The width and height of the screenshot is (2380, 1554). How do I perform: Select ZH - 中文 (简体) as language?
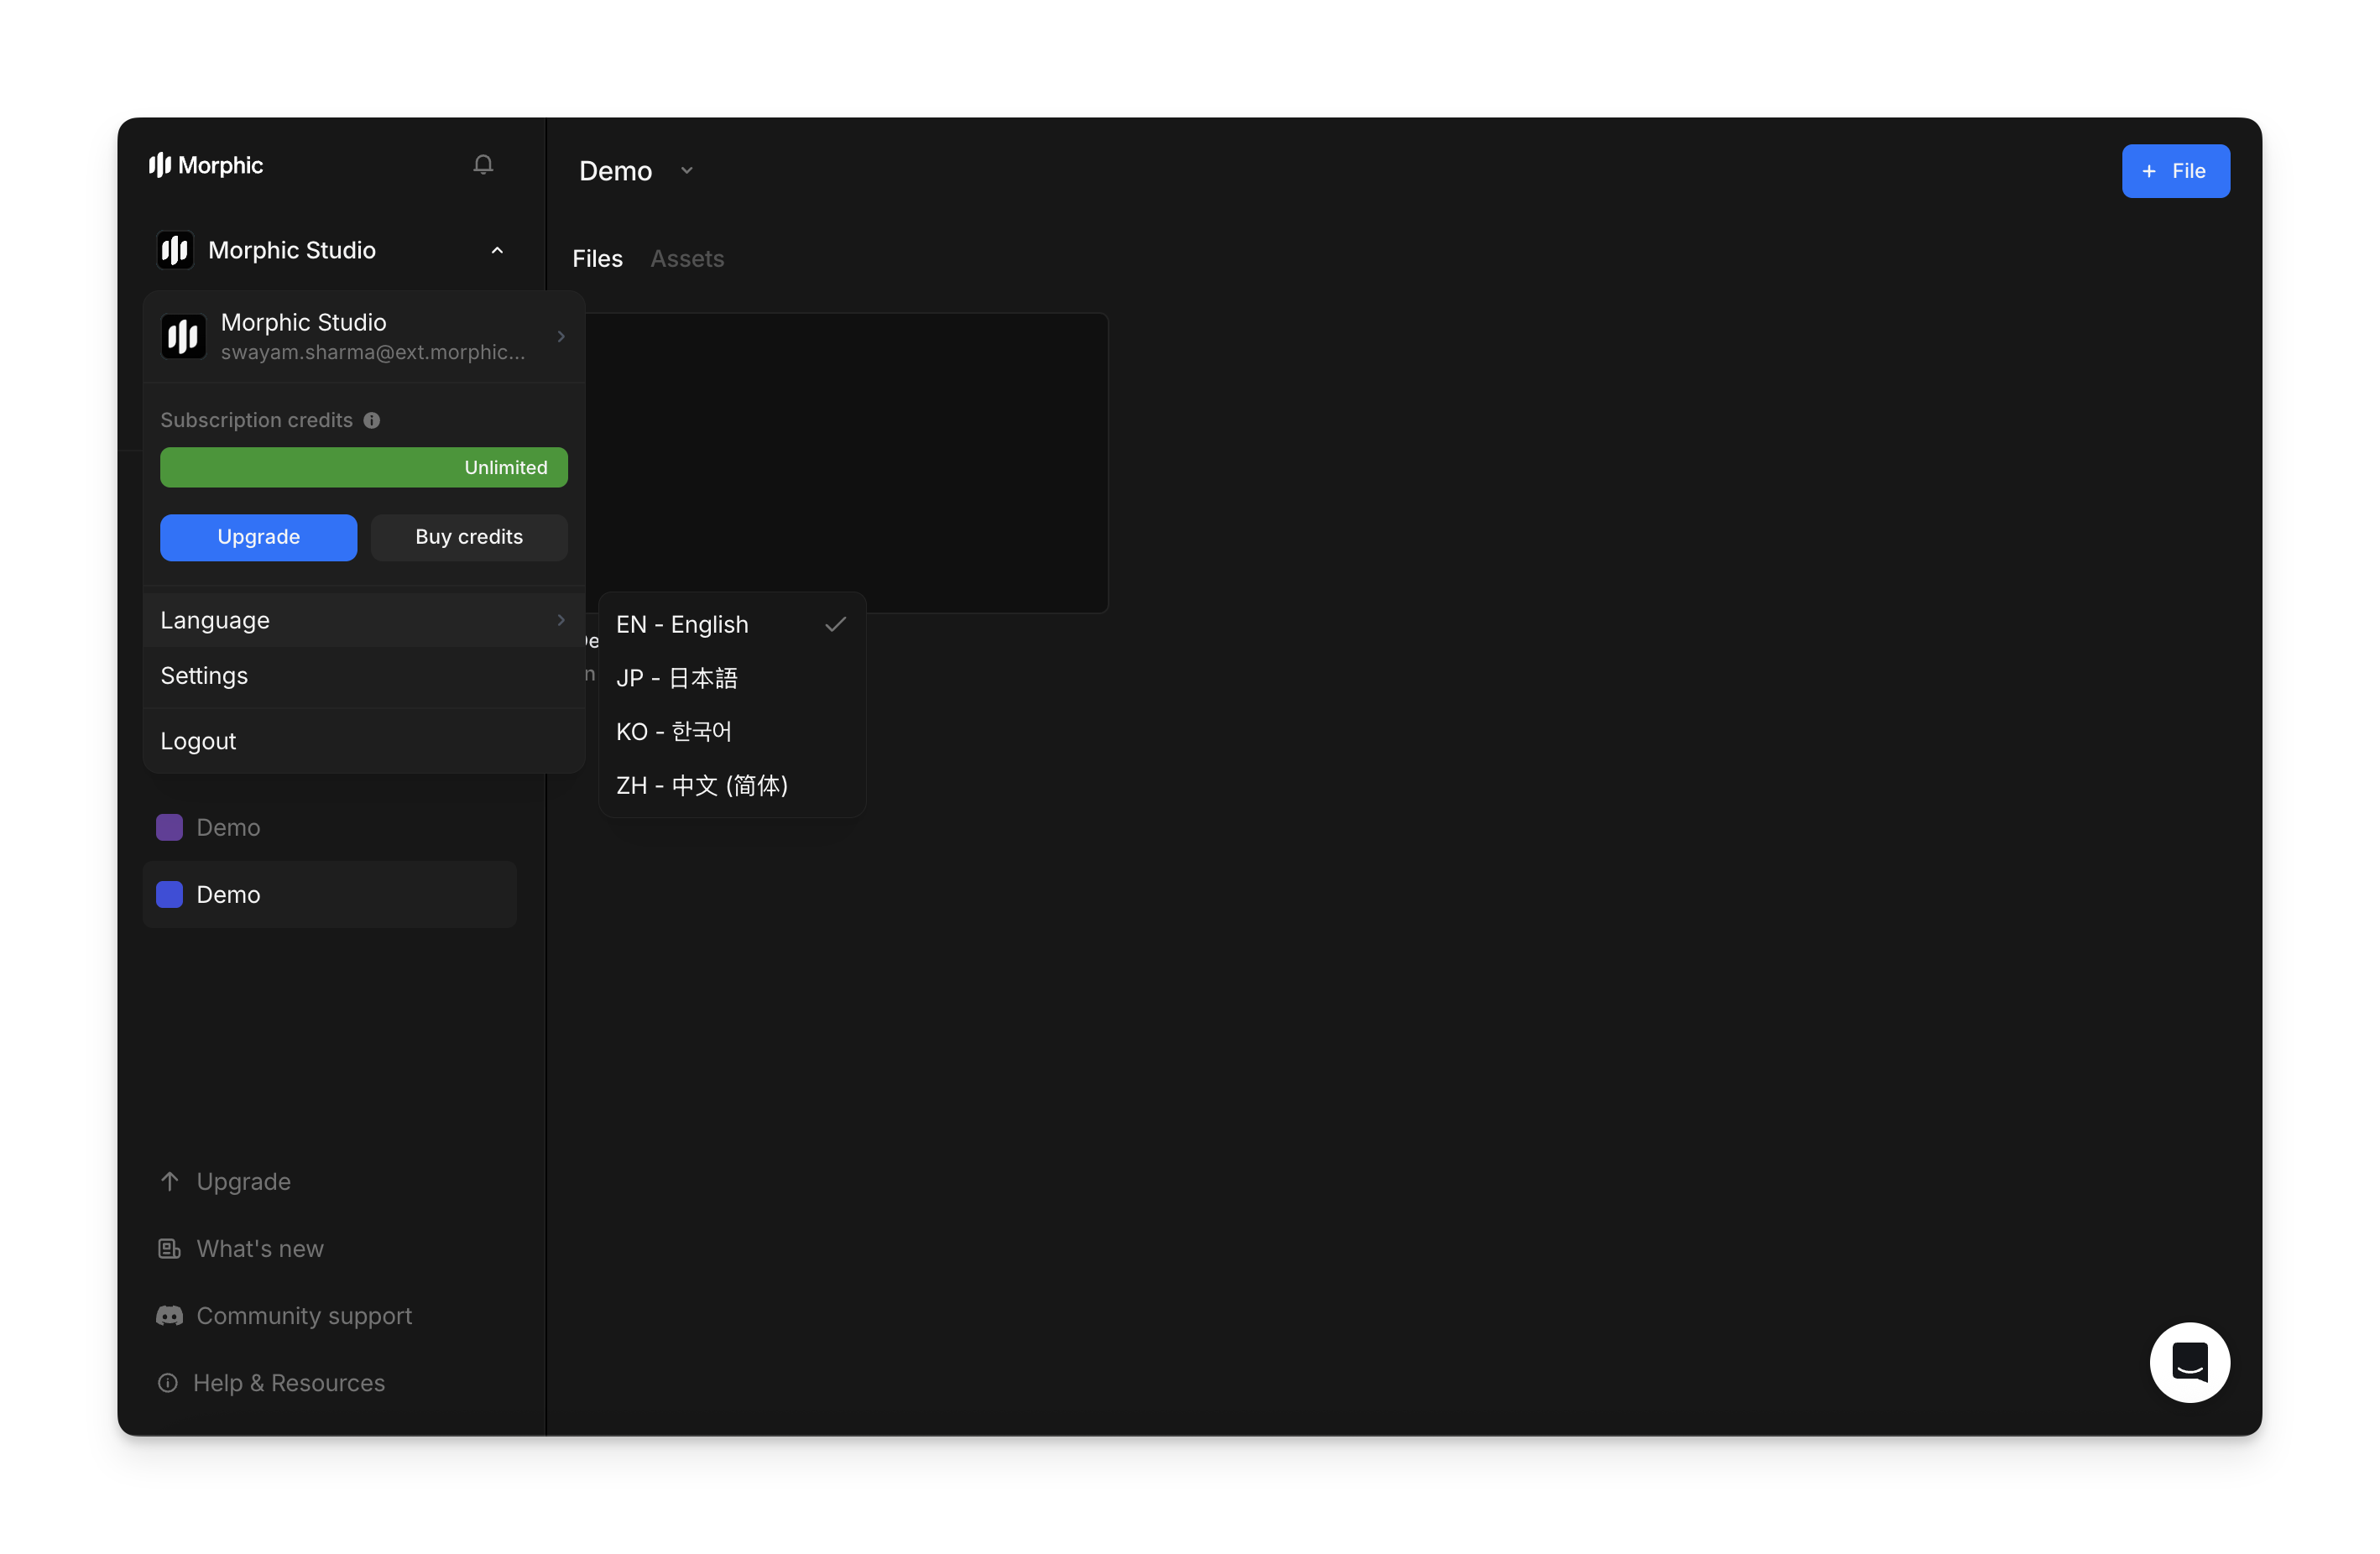click(702, 785)
